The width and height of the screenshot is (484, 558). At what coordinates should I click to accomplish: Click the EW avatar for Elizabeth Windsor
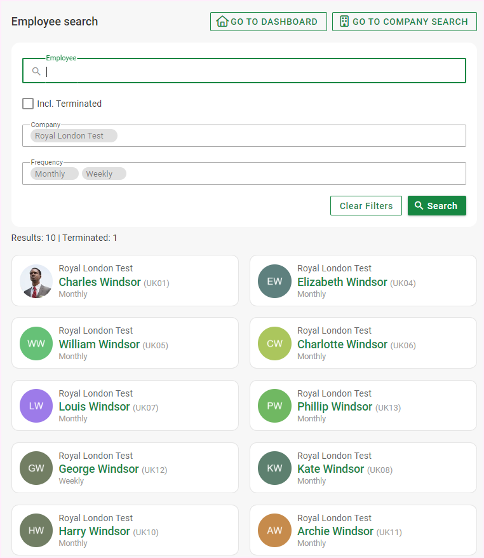pos(274,281)
